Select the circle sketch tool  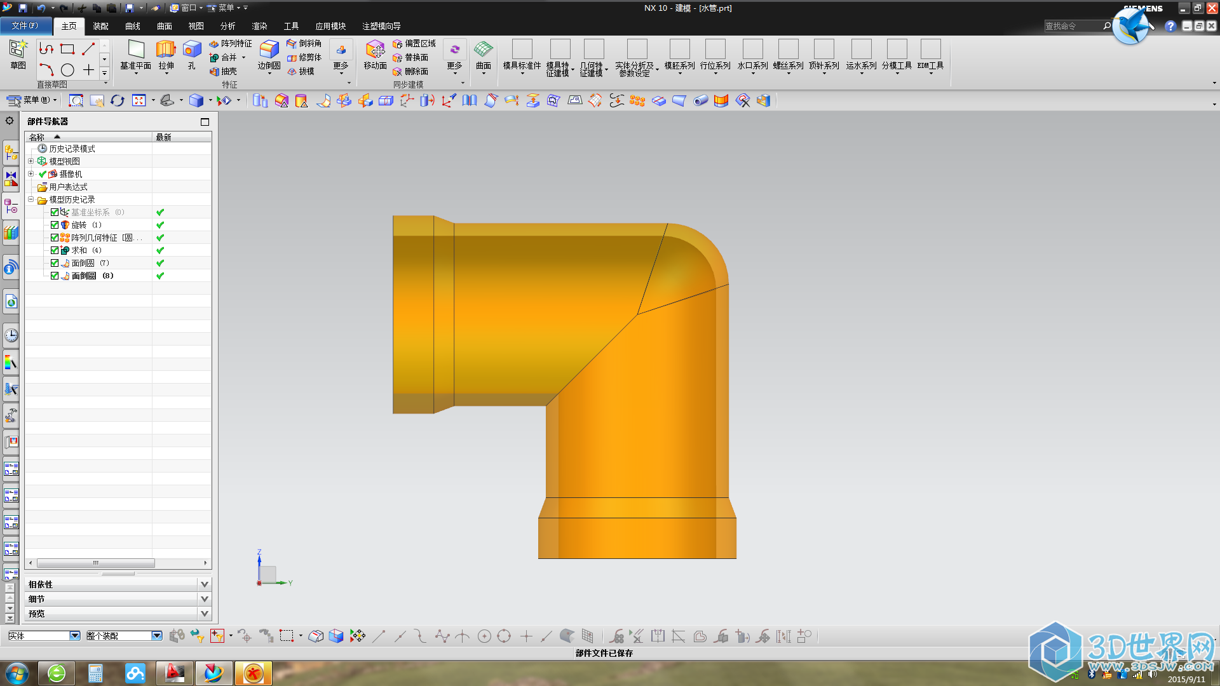[x=67, y=70]
